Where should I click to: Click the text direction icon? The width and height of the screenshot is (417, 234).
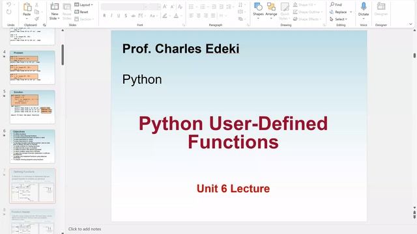pyautogui.click(x=240, y=5)
